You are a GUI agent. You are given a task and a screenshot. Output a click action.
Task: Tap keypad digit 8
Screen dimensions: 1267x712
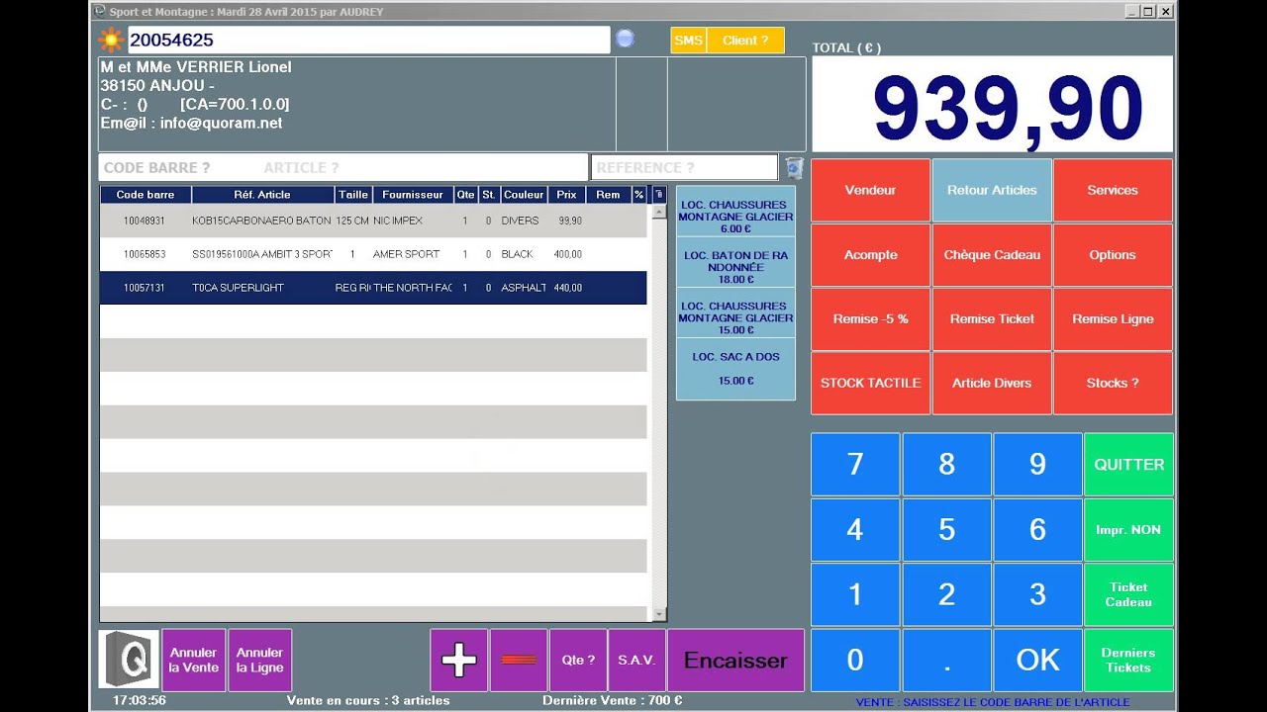[946, 464]
